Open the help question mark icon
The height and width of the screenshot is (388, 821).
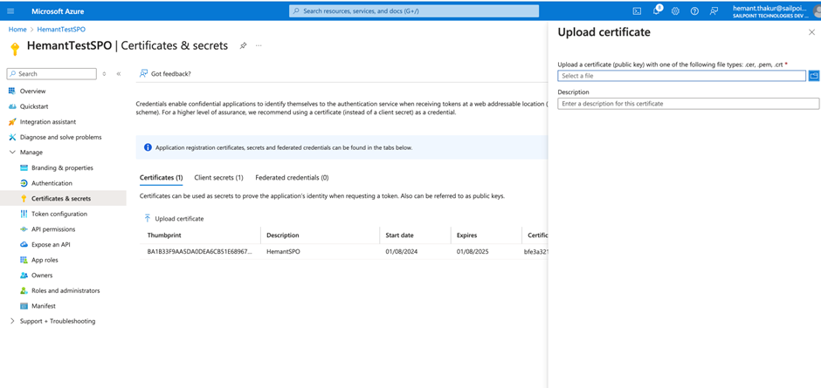[x=694, y=11]
